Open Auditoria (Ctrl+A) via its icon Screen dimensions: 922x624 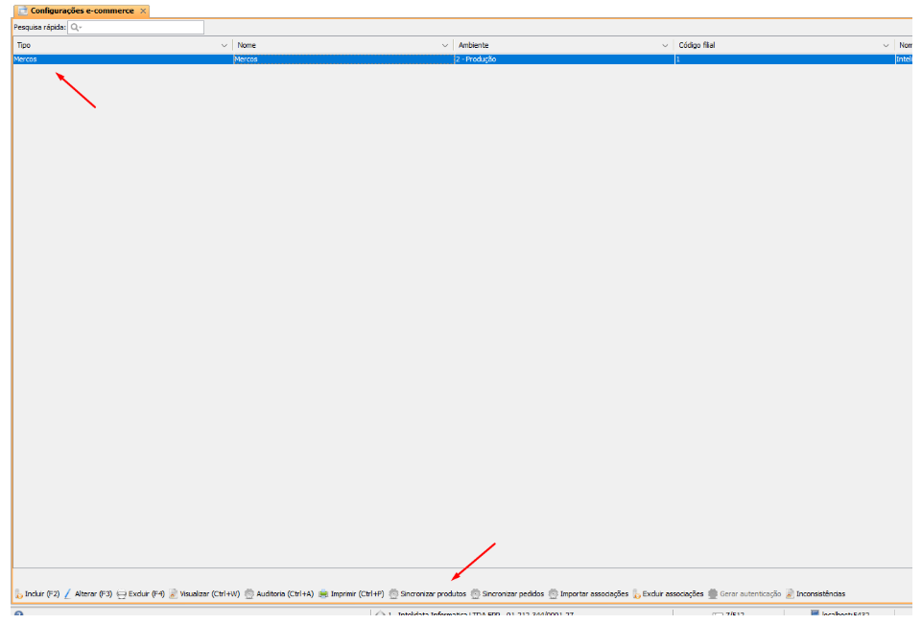click(x=249, y=594)
